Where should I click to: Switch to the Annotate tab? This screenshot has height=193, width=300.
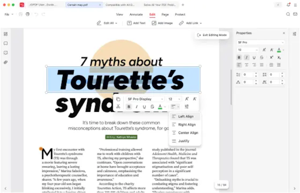(x=136, y=14)
